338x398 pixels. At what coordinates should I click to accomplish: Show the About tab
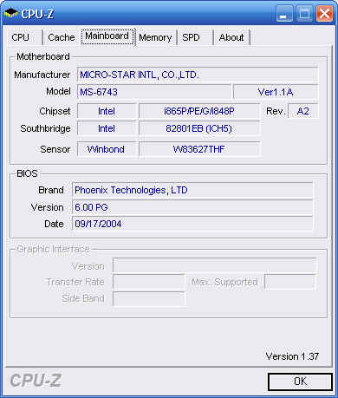point(231,37)
